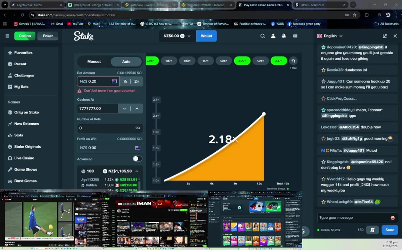402x250 pixels.
Task: Toggle the chat bubble icon in header
Action: coord(295,36)
